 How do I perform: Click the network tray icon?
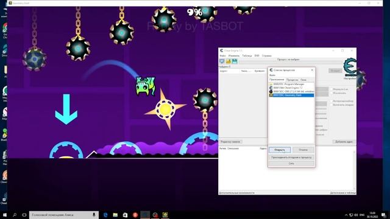pos(351,215)
